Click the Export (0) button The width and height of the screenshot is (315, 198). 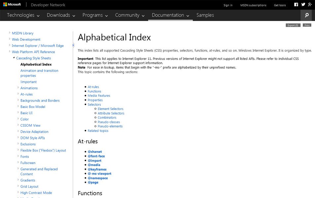(x=293, y=25)
